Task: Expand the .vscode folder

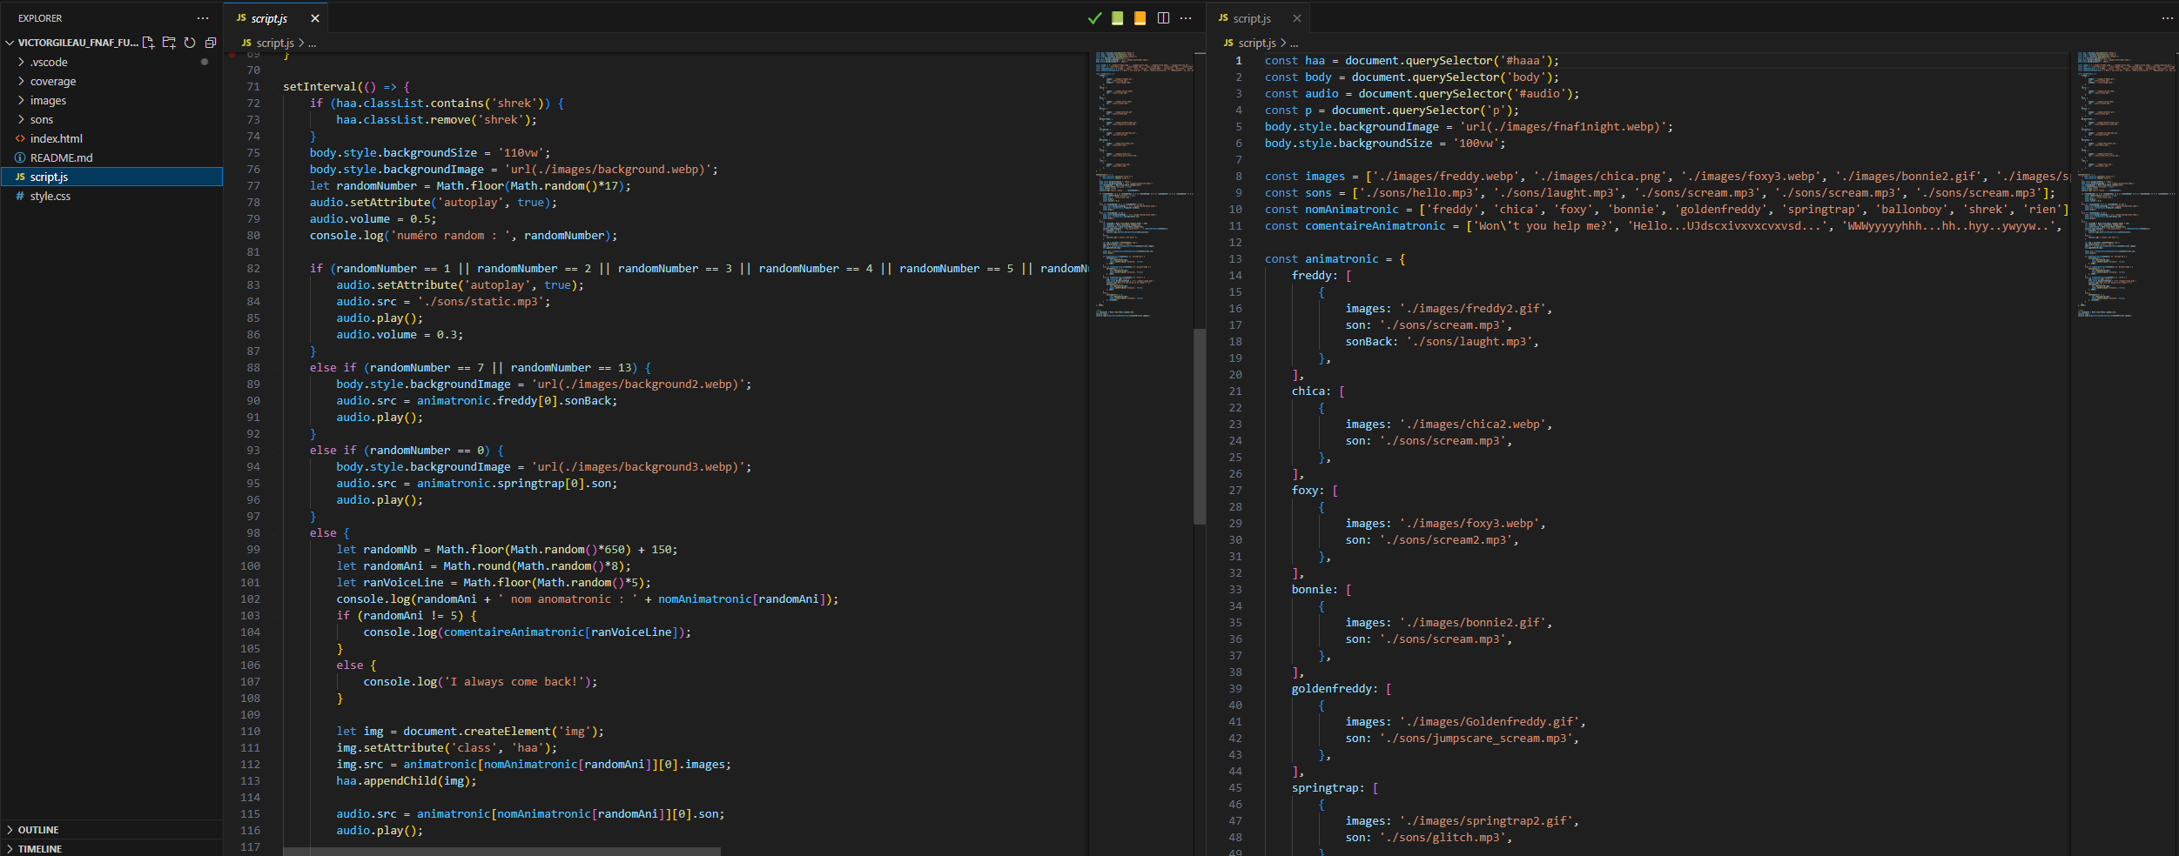Action: pos(111,62)
